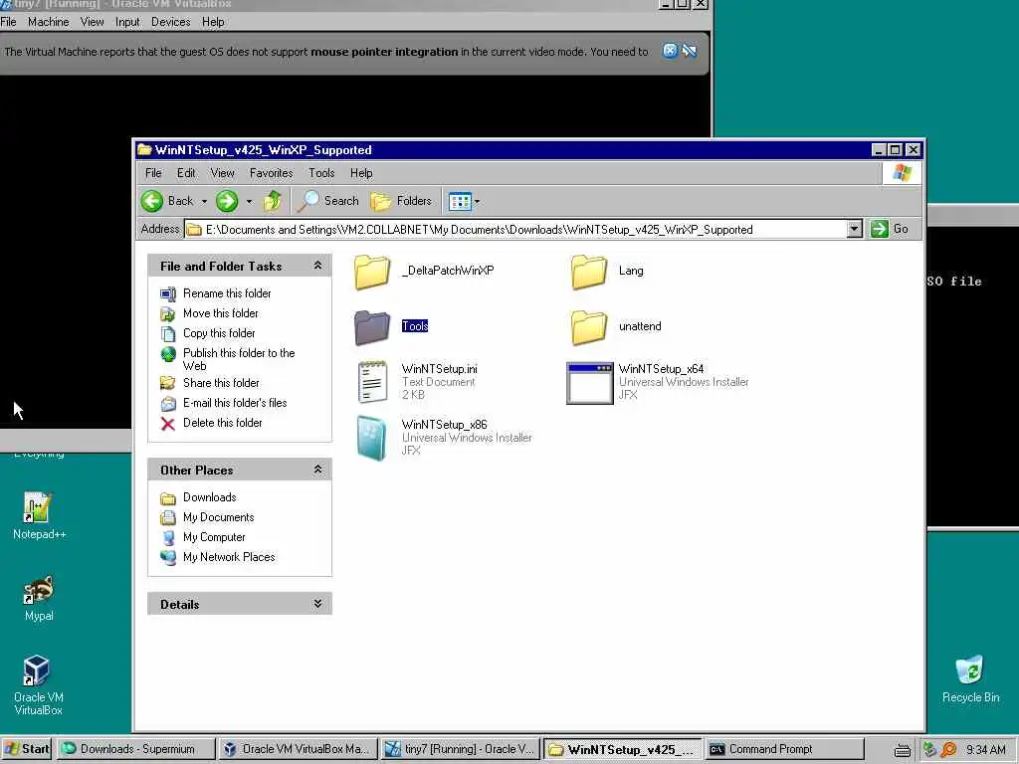Expand the Details panel
1019x764 pixels.
click(317, 604)
